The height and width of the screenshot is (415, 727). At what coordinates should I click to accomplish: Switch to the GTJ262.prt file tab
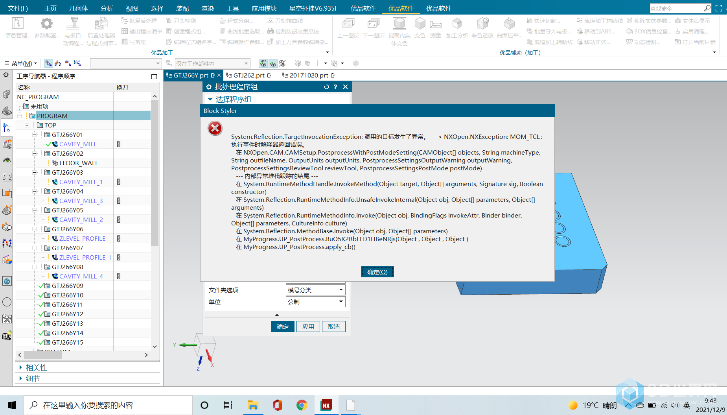coord(248,75)
